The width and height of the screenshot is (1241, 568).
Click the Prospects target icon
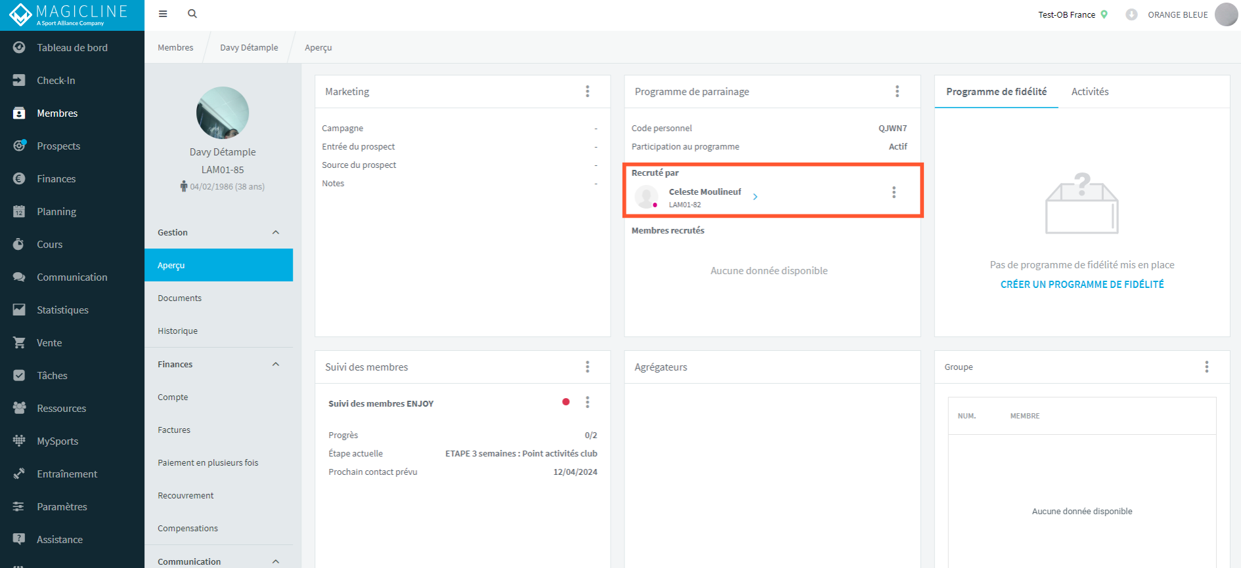[x=19, y=146]
